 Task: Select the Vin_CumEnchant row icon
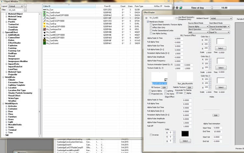(44, 12)
